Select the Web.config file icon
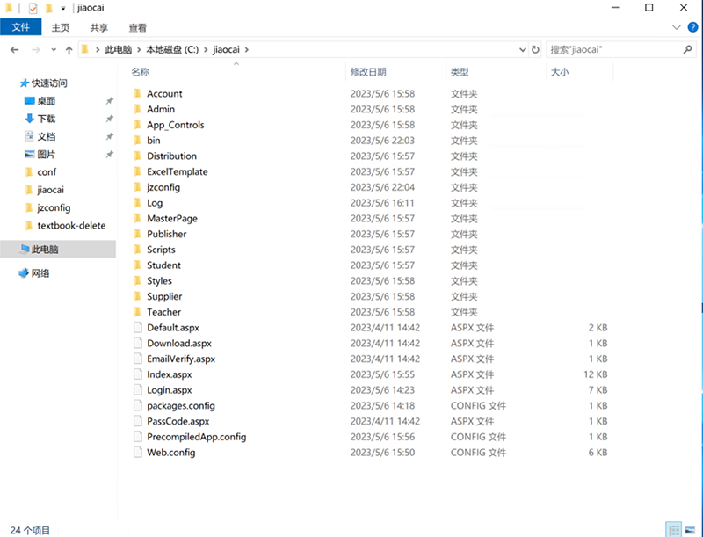703x537 pixels. click(x=138, y=453)
